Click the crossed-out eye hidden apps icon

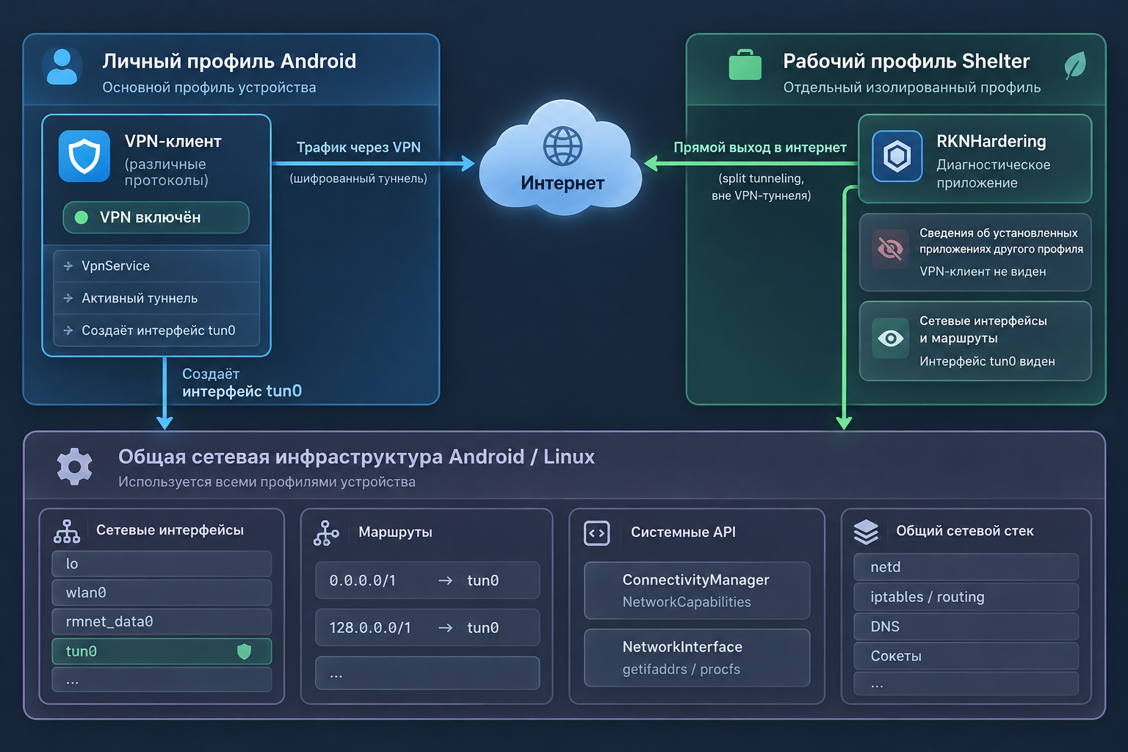point(890,249)
